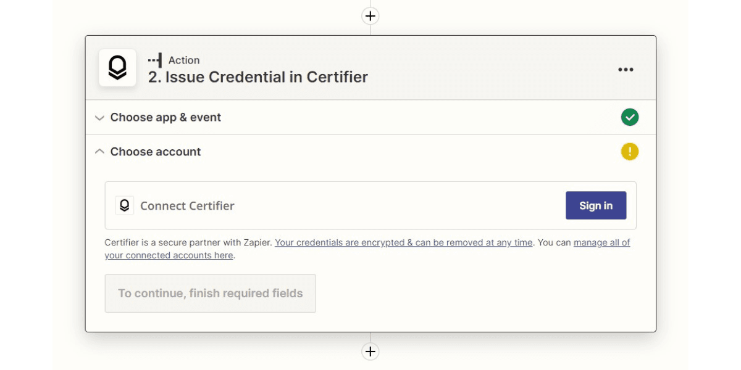Click the yellow warning status icon

[x=629, y=152]
